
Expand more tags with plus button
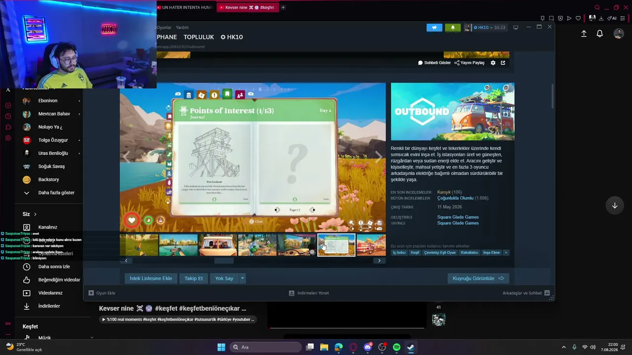(506, 252)
